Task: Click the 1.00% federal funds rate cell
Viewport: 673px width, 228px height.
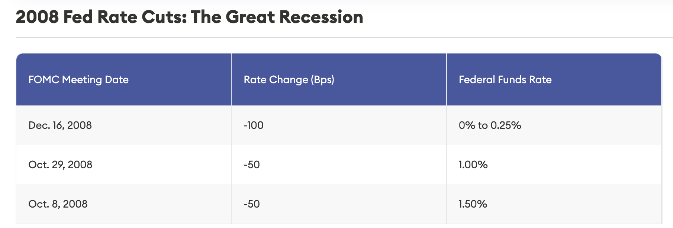Action: click(473, 165)
